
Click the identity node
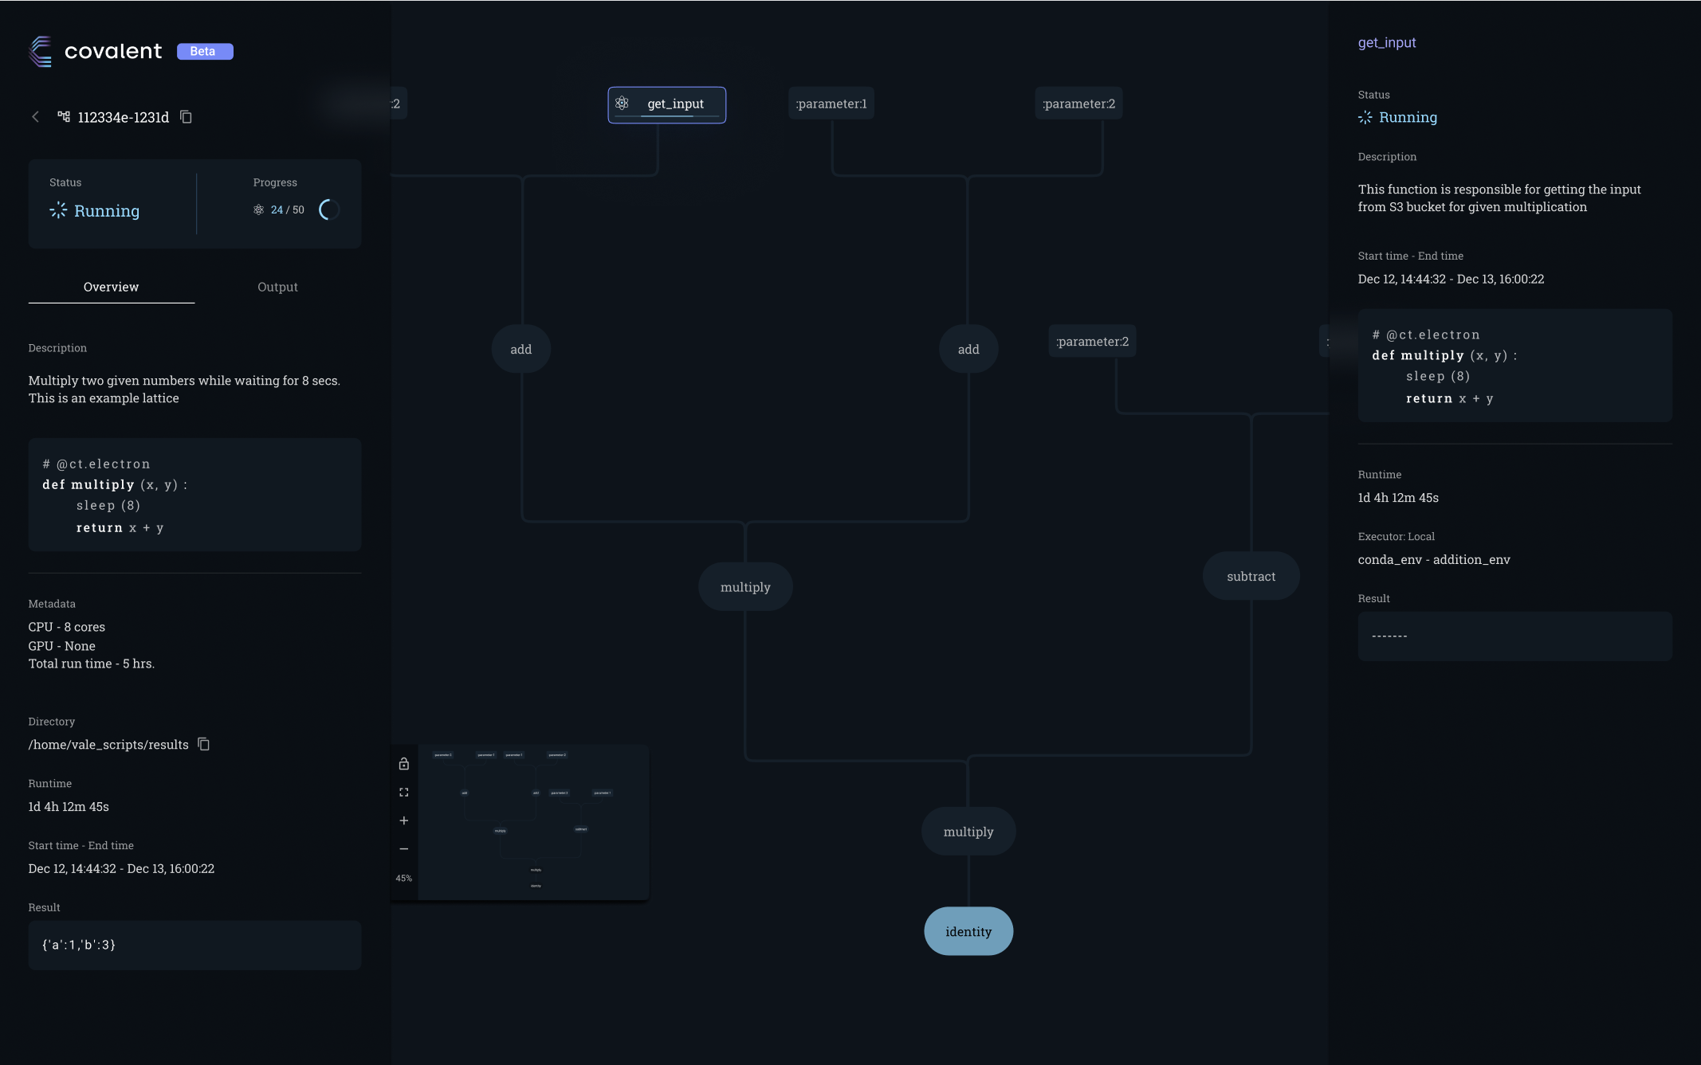968,931
